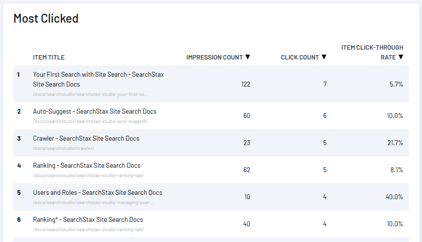Select impression count value 122
This screenshot has width=422, height=242.
pyautogui.click(x=245, y=84)
